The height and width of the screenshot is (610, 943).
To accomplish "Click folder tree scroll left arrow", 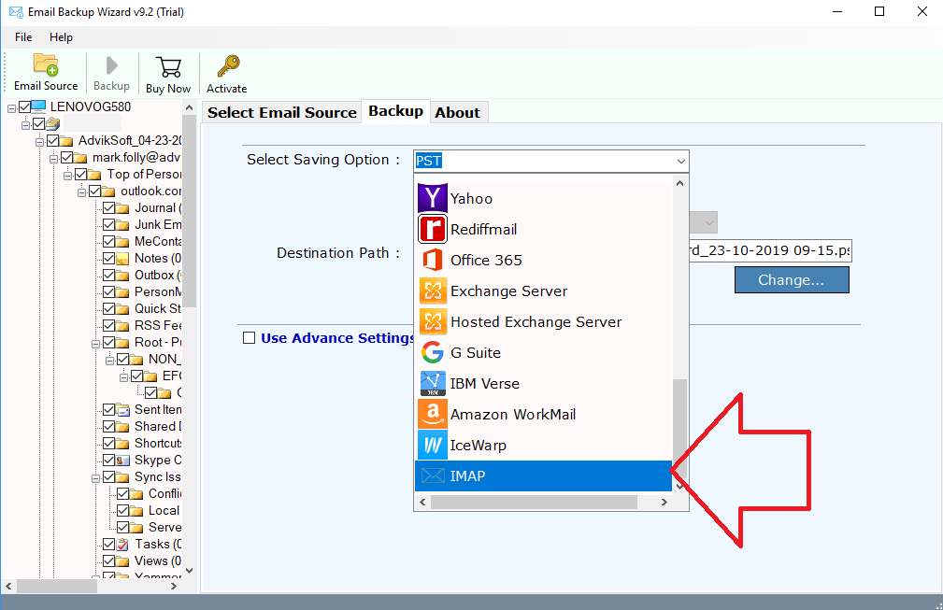I will (x=8, y=586).
